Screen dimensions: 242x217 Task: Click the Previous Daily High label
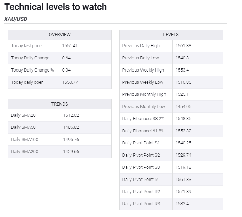[x=141, y=46]
